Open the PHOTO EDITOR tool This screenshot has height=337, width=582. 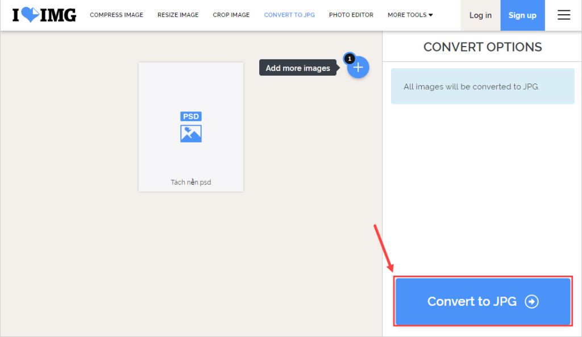[x=351, y=15]
